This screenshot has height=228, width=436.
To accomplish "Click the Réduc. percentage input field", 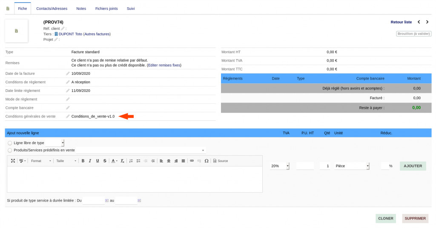I will click(x=385, y=166).
